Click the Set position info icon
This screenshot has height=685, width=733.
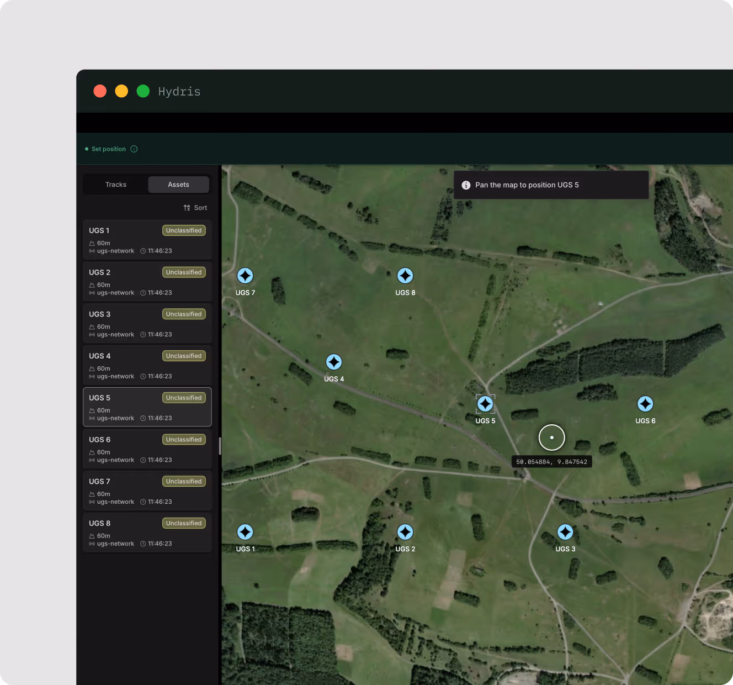[134, 149]
